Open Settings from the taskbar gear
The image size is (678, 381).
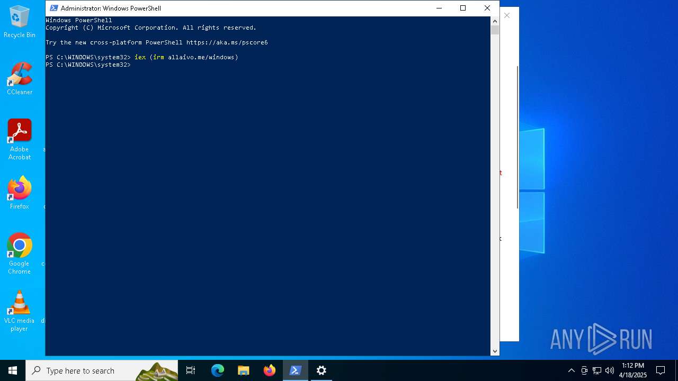coord(322,370)
